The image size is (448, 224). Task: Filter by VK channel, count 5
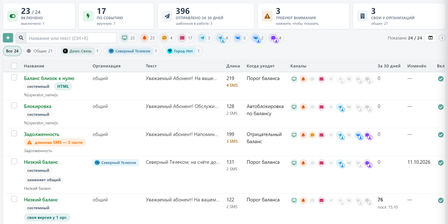point(241,38)
